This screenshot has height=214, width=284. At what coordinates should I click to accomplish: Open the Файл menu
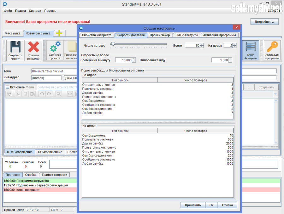[8, 11]
